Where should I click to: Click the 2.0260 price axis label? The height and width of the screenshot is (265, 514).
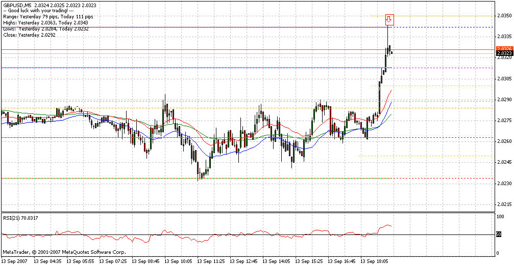coord(504,142)
